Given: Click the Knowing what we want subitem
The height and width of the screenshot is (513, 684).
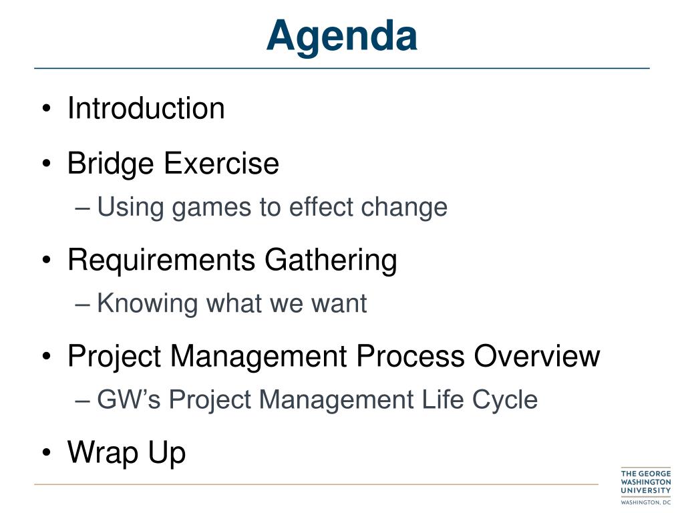Looking at the screenshot, I should click(x=232, y=303).
